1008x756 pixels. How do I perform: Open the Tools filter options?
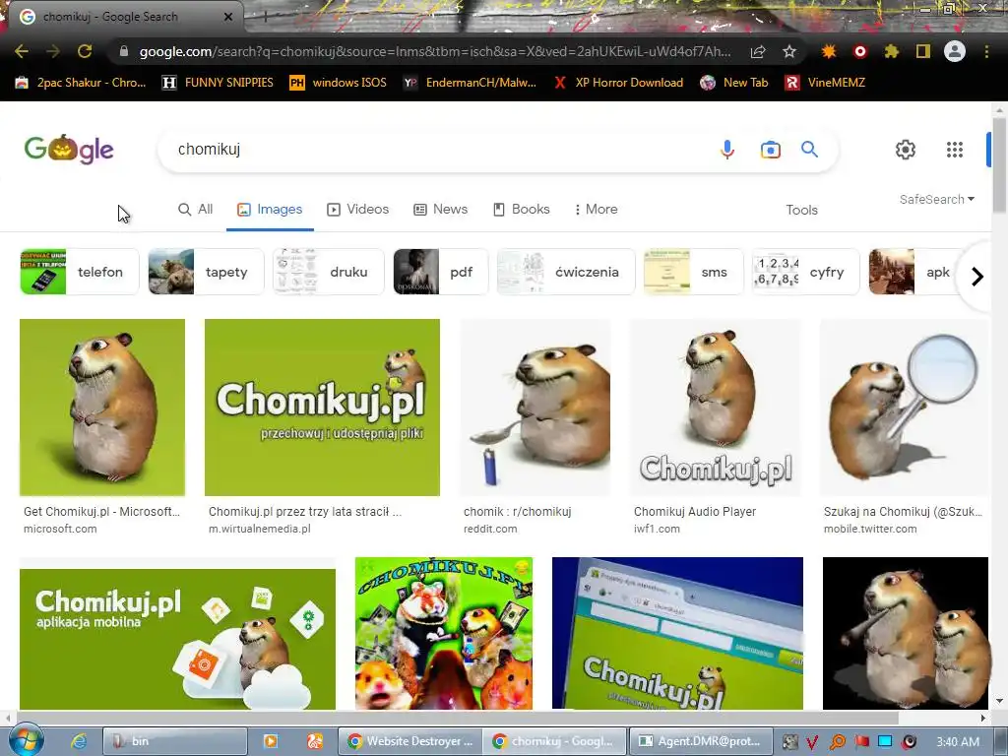(801, 211)
